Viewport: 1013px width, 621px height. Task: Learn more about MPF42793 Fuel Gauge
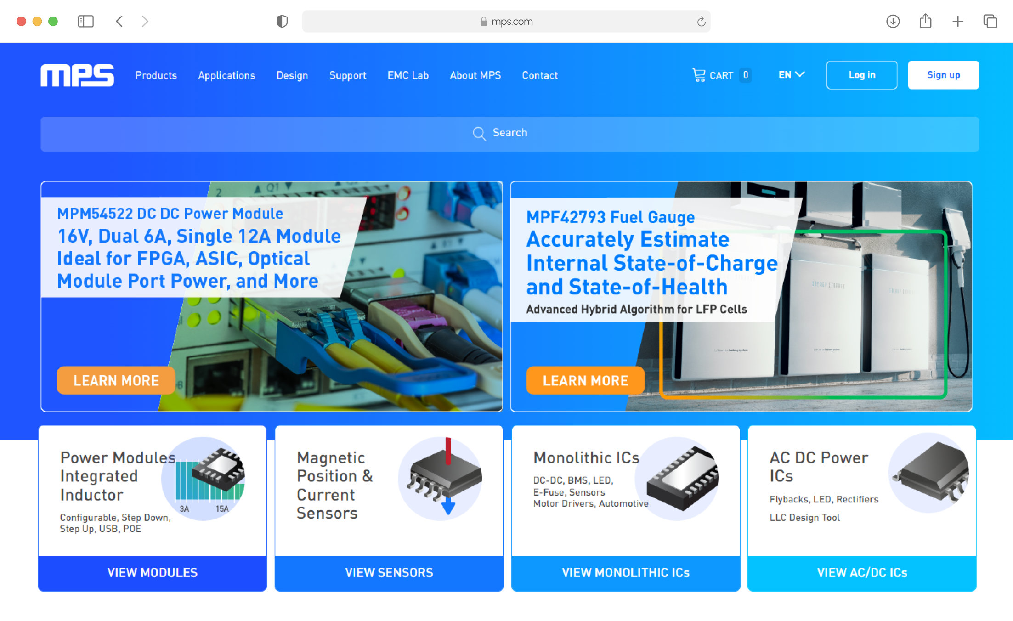coord(585,380)
